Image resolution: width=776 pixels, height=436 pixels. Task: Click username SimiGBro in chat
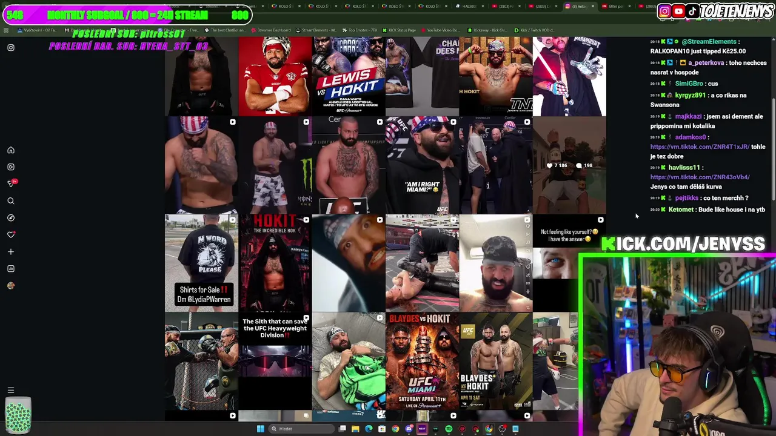click(x=689, y=84)
